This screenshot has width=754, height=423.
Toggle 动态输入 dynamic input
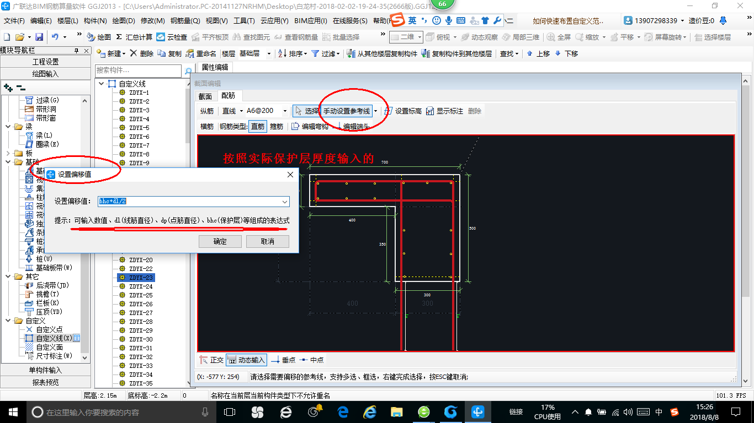(246, 360)
